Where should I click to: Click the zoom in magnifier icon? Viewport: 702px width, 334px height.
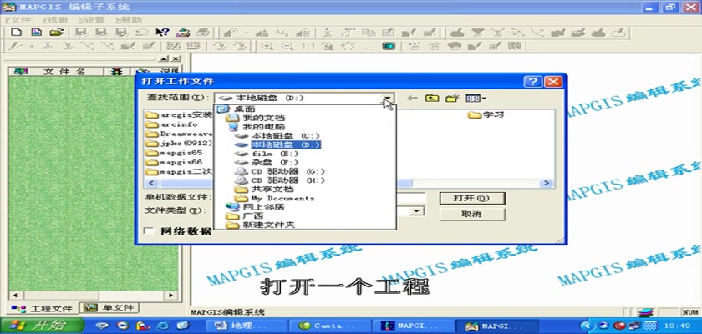pyautogui.click(x=267, y=46)
